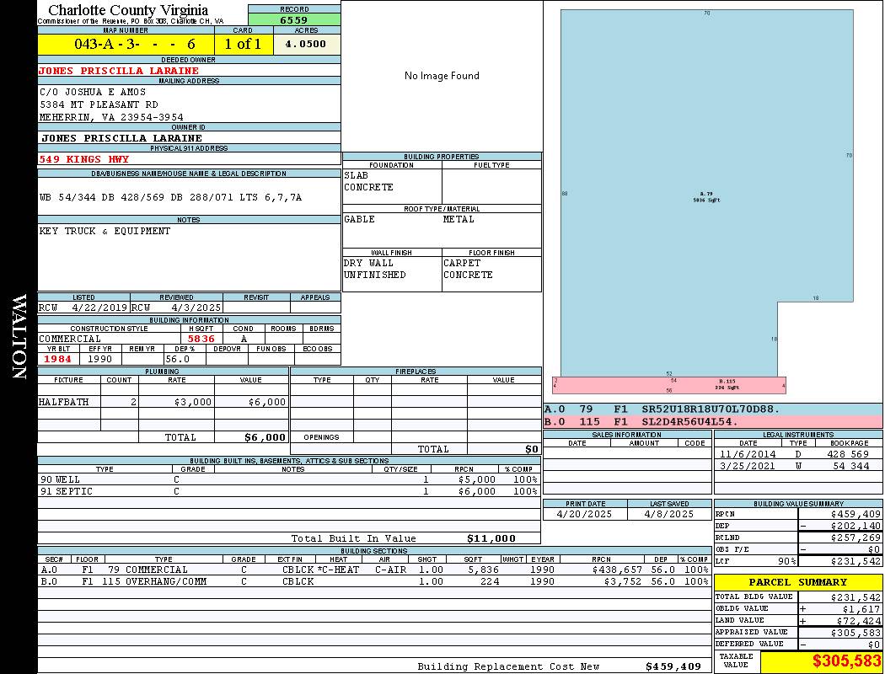The width and height of the screenshot is (885, 674).
Task: Click the "No Image Found" photo placeholder
Action: tap(442, 76)
